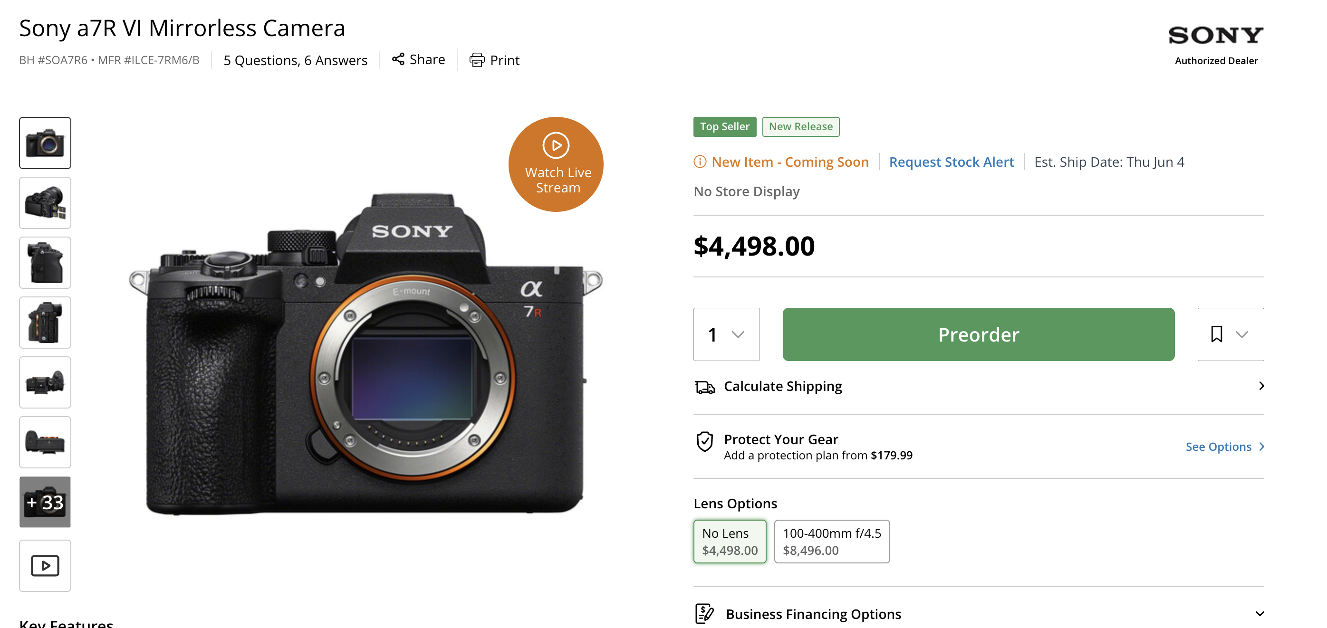This screenshot has width=1327, height=628.
Task: Click the Calculate Shipping truck icon
Action: click(704, 387)
